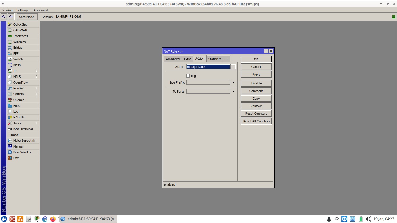Expand the Routing submenu
Viewport: 397px width, 223px height.
click(x=36, y=88)
